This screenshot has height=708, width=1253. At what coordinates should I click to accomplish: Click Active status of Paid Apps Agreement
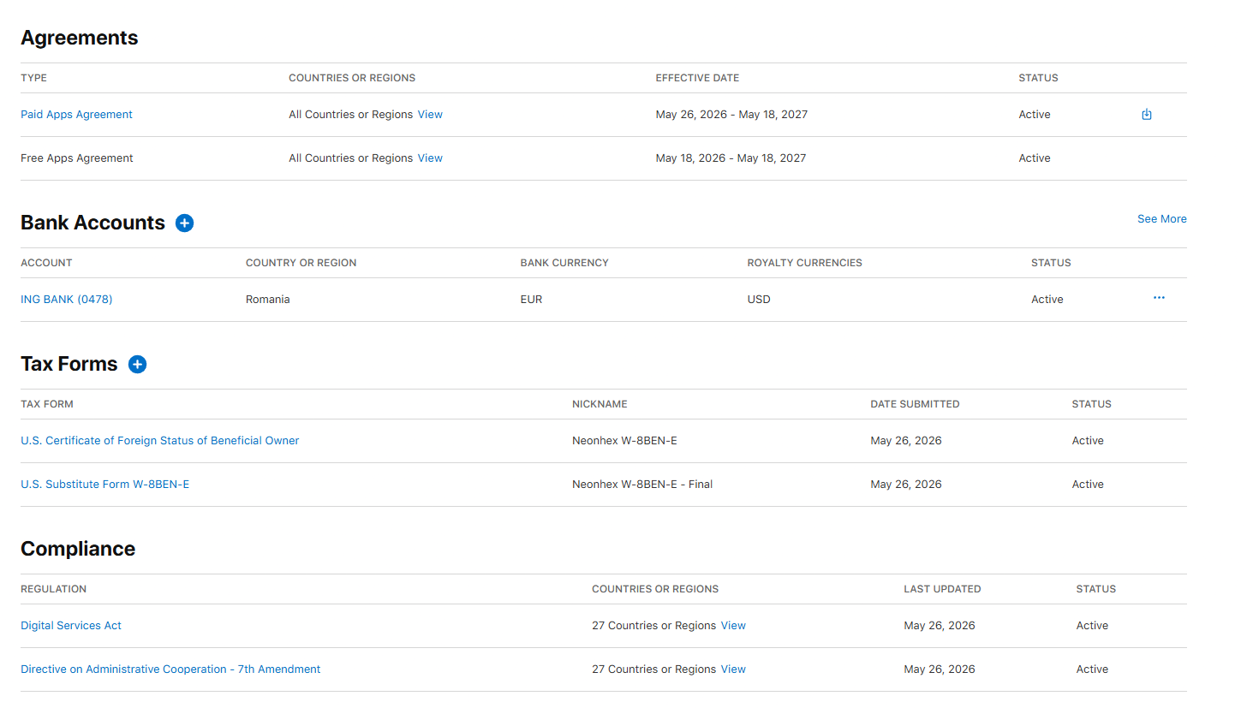[1035, 115]
